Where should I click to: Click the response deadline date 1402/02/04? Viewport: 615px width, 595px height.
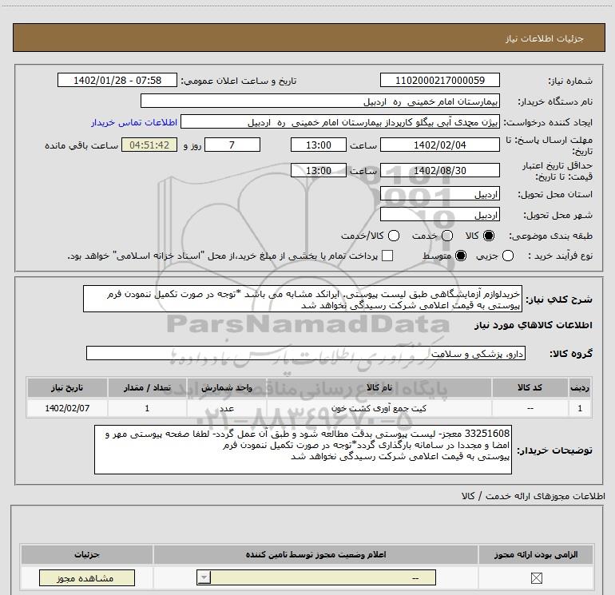pos(439,145)
